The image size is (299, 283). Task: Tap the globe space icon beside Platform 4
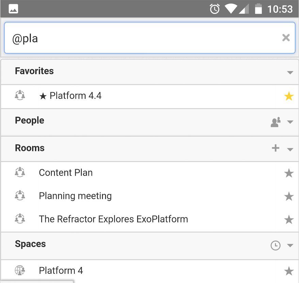[x=20, y=270]
